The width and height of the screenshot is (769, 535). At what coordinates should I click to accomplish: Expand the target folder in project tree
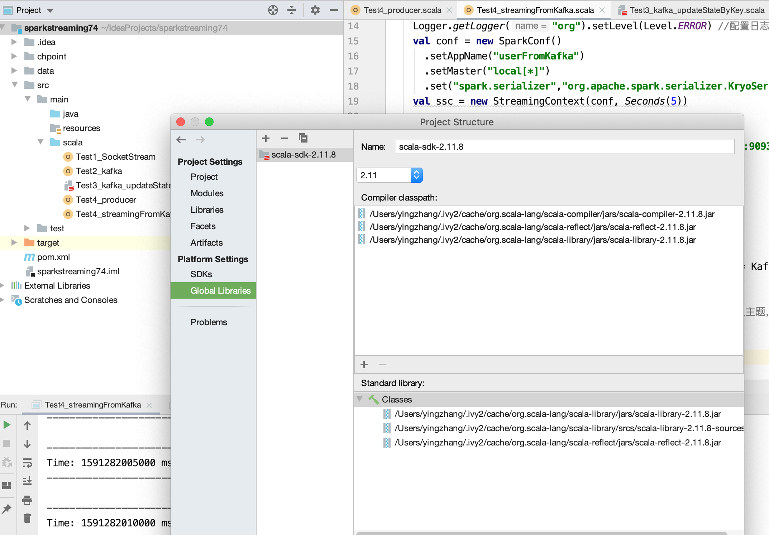pyautogui.click(x=14, y=242)
